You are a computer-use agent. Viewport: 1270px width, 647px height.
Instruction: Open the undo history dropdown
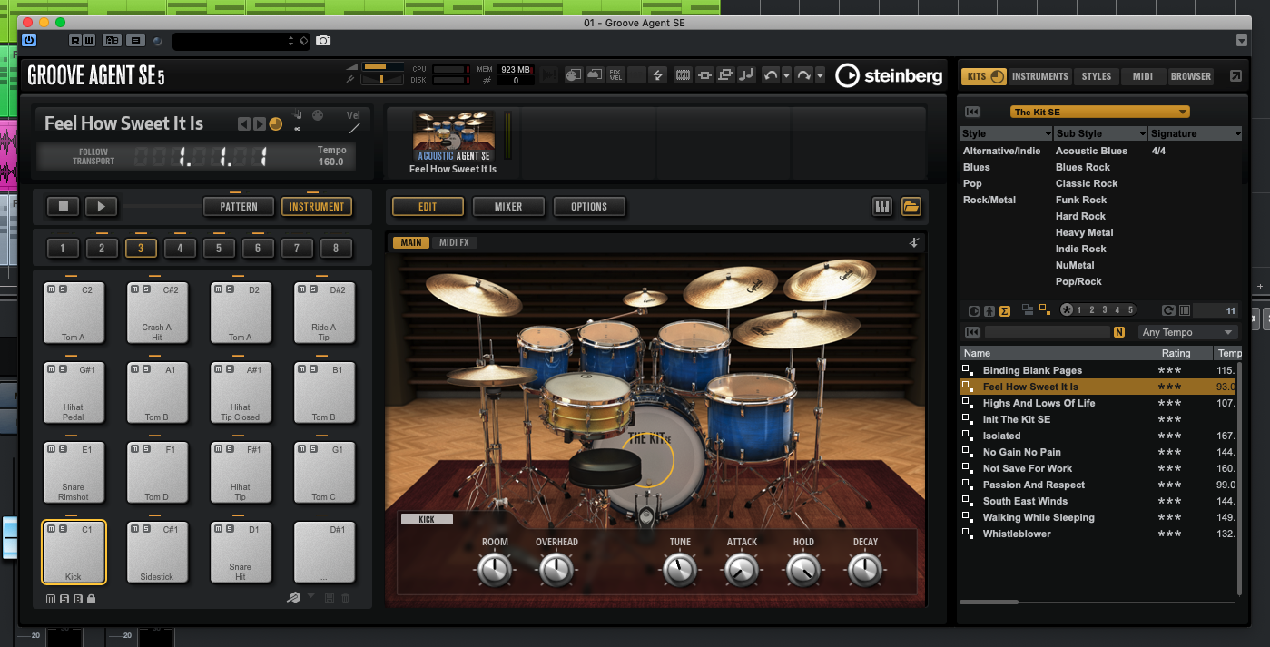point(787,75)
